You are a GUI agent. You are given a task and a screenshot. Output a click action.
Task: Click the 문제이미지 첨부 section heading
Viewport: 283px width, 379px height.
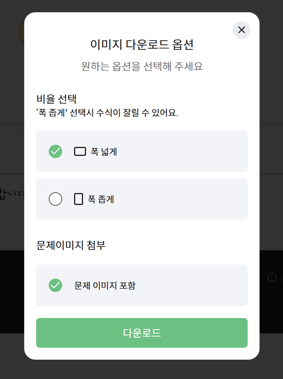71,245
